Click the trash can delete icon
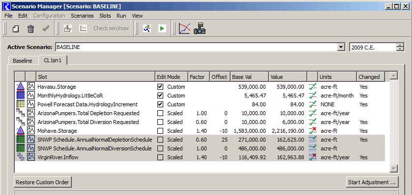The image size is (412, 195). [31, 28]
